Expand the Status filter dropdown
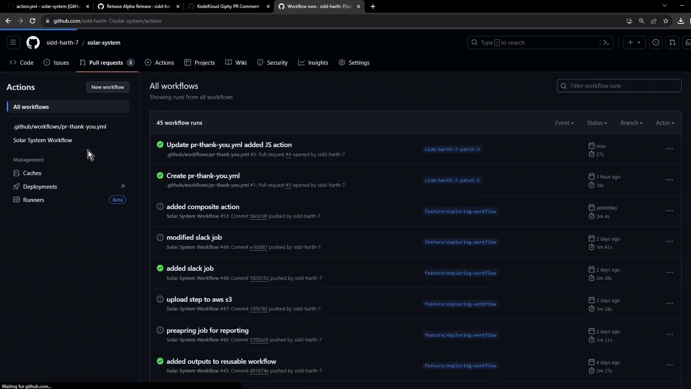The height and width of the screenshot is (389, 691). pos(597,123)
